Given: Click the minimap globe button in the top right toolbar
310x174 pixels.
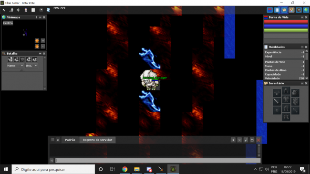Looking at the screenshot, I should [306, 10].
